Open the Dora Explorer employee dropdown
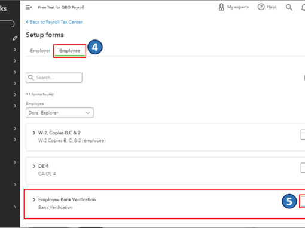 [x=60, y=113]
